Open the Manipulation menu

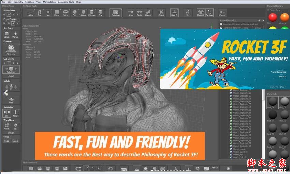click(x=49, y=2)
